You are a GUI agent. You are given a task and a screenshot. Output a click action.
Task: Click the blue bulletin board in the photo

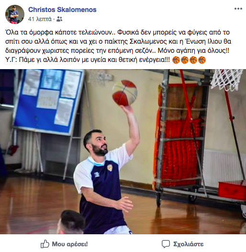coord(48,102)
